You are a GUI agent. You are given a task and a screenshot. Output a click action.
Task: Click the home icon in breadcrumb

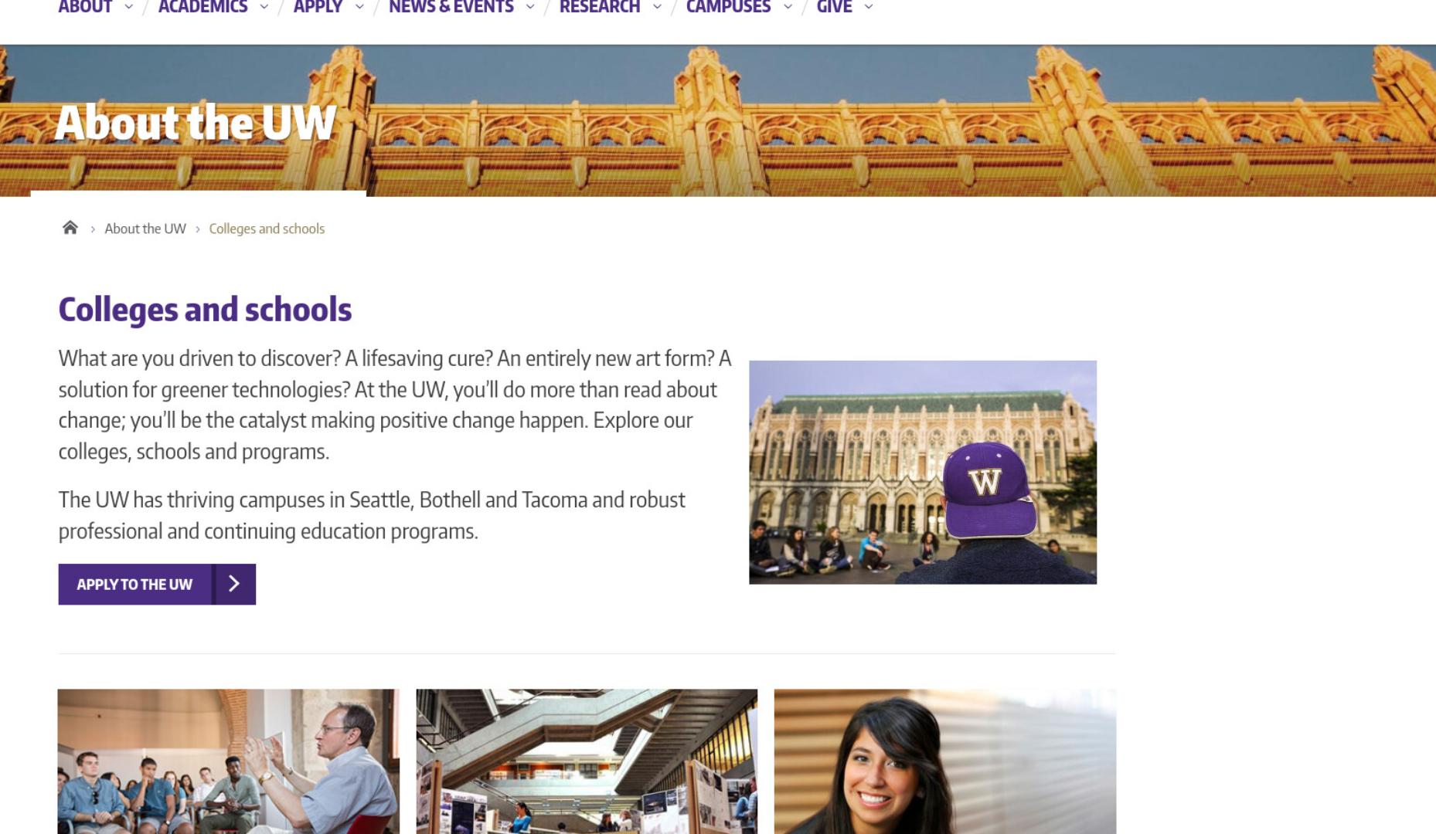pyautogui.click(x=70, y=228)
